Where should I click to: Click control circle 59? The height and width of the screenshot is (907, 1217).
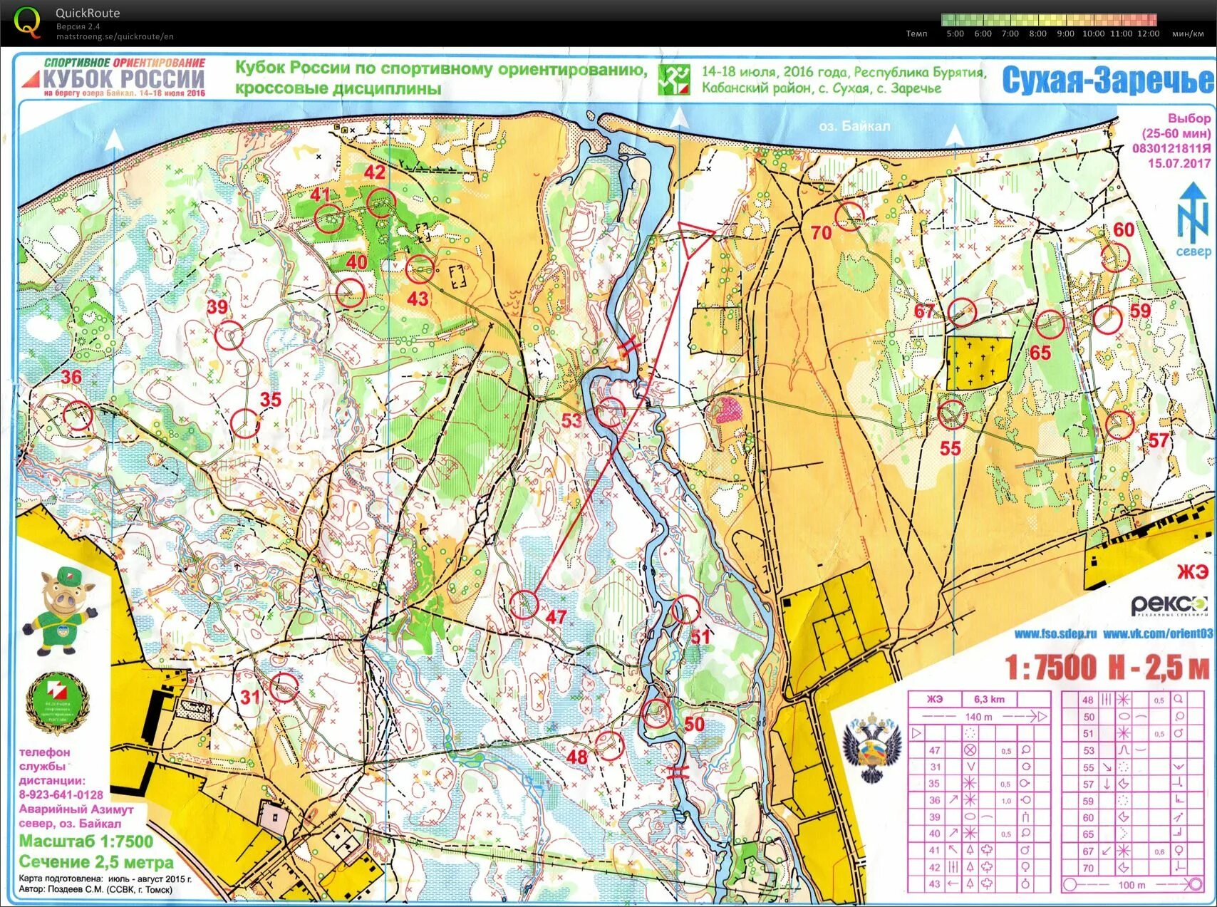pos(1108,319)
